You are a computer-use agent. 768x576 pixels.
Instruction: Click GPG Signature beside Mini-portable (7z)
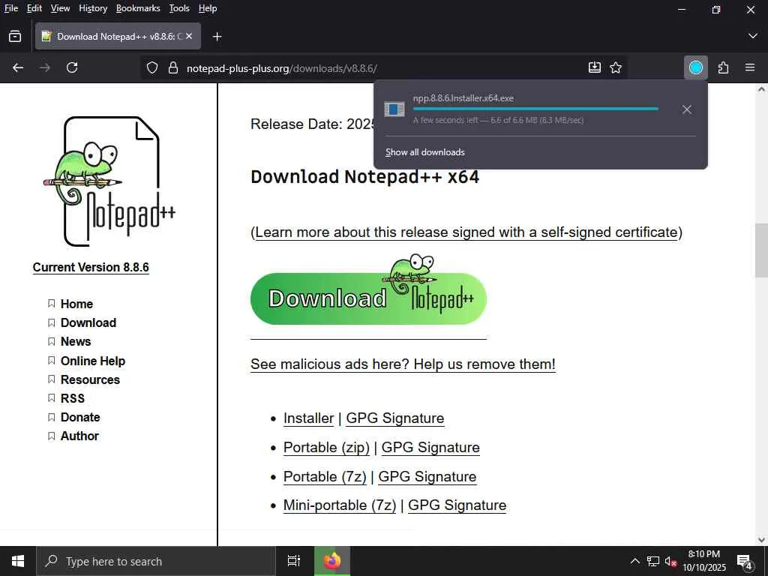(x=457, y=505)
